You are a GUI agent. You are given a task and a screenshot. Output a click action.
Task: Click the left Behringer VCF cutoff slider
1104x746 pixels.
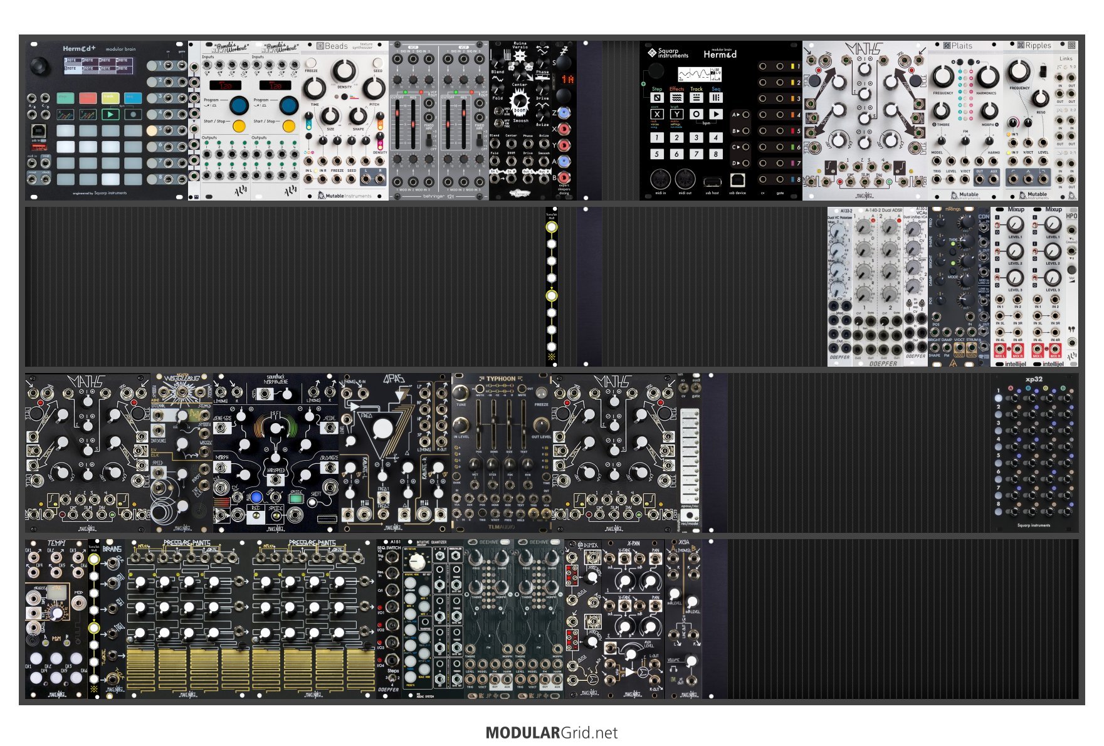click(397, 123)
